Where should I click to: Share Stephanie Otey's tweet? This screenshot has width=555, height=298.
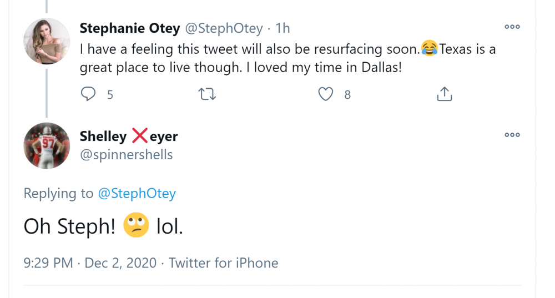coord(444,94)
